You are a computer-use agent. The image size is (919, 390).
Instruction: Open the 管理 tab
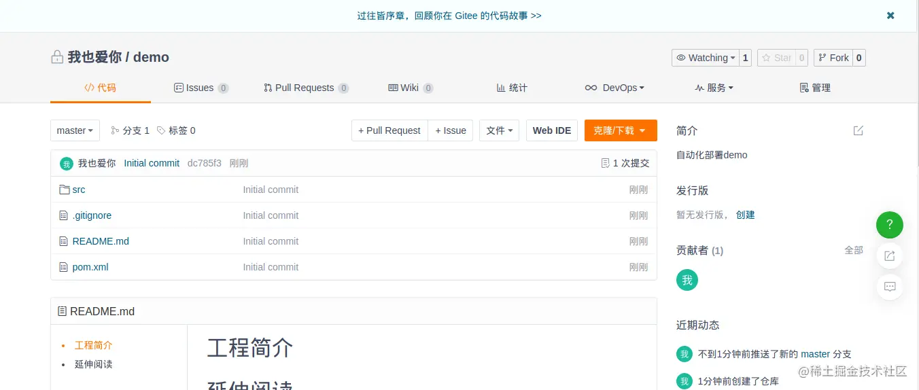point(815,88)
